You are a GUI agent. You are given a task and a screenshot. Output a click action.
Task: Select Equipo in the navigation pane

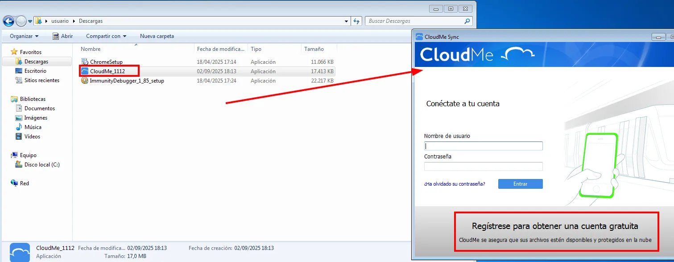pos(28,155)
